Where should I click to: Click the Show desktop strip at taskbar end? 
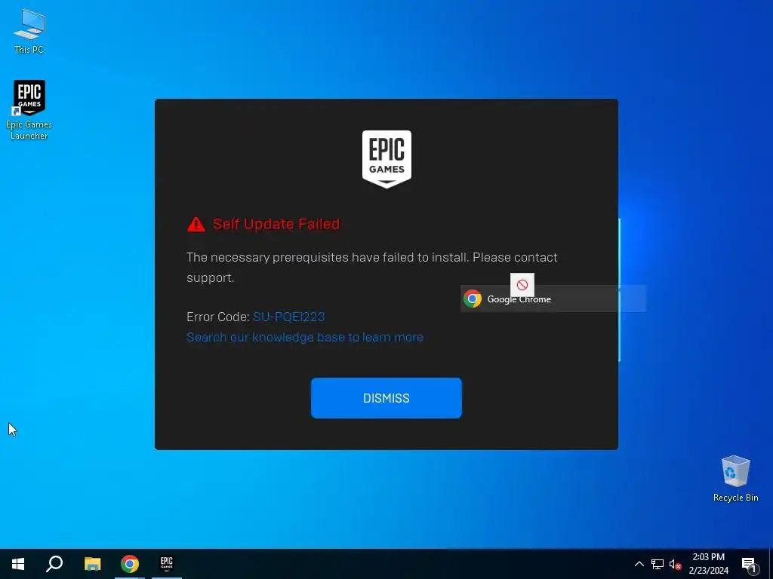pyautogui.click(x=771, y=564)
